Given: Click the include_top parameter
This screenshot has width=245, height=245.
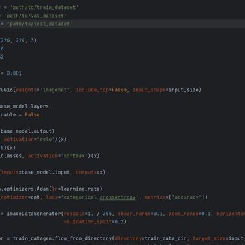Looking at the screenshot, I should 93,90.
